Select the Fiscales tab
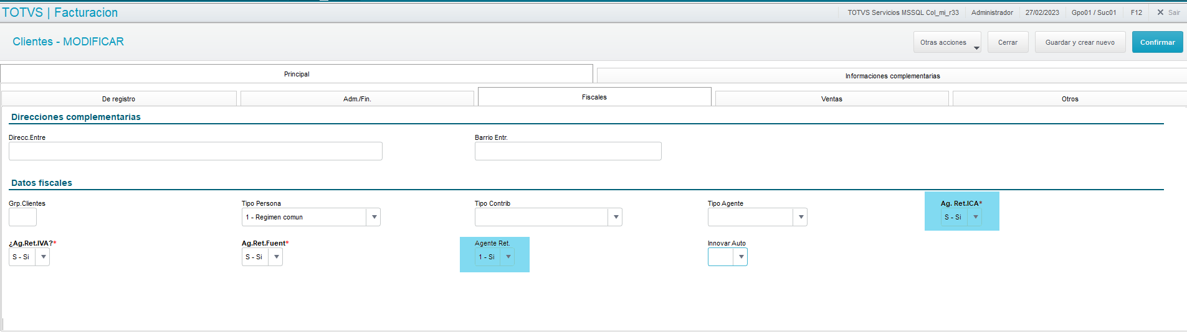Viewport: 1187px width, 332px height. click(594, 97)
